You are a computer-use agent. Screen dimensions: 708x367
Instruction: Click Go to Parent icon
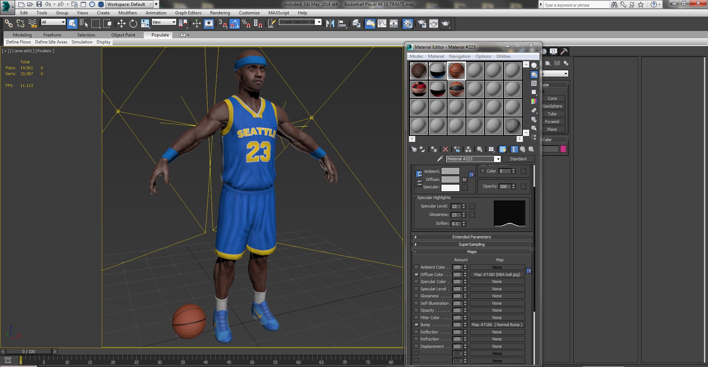coord(523,149)
